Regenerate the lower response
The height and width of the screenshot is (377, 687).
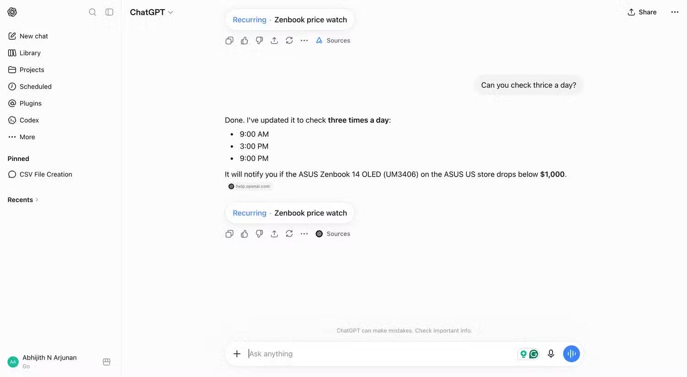(x=289, y=234)
